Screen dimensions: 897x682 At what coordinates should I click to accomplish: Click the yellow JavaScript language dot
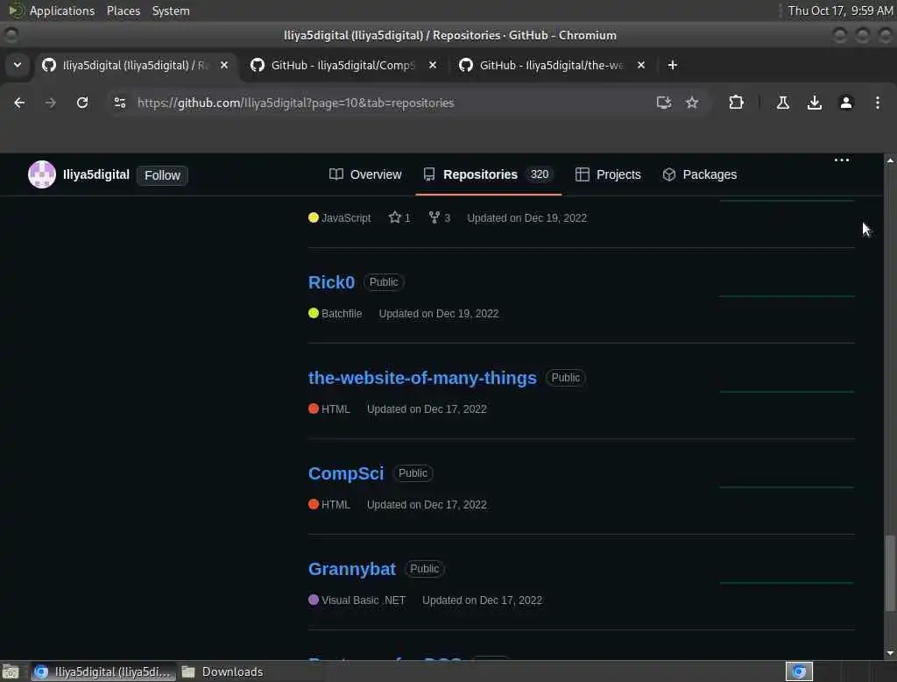[x=313, y=217]
